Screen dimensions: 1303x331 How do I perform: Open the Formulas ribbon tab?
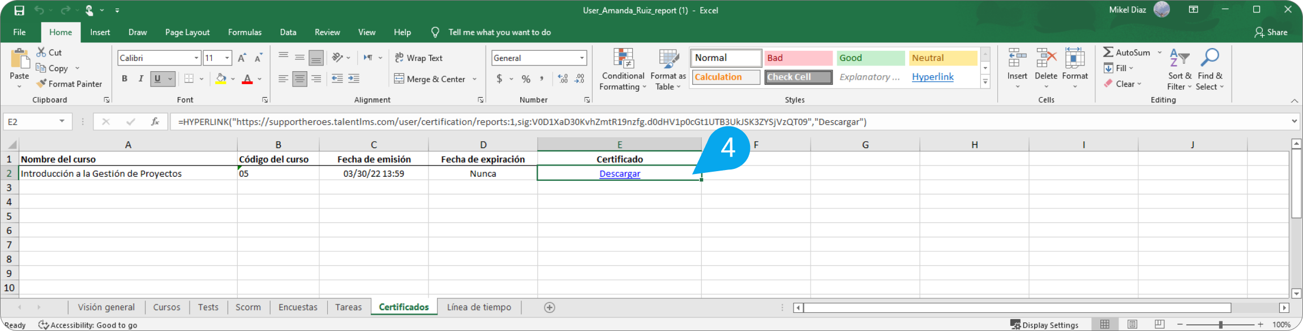[x=245, y=32]
